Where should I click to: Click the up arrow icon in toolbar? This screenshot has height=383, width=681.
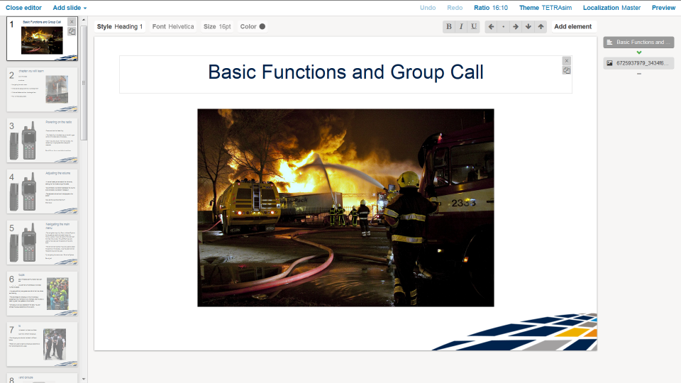tap(541, 27)
